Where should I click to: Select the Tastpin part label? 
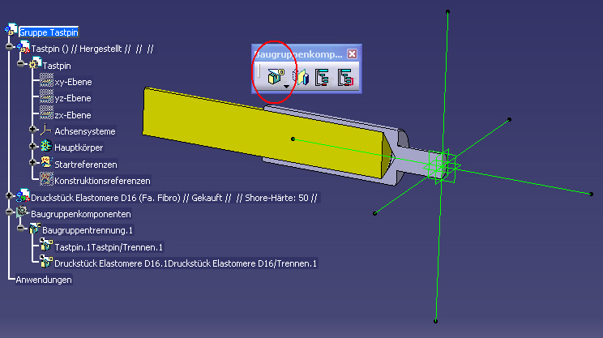pyautogui.click(x=57, y=66)
